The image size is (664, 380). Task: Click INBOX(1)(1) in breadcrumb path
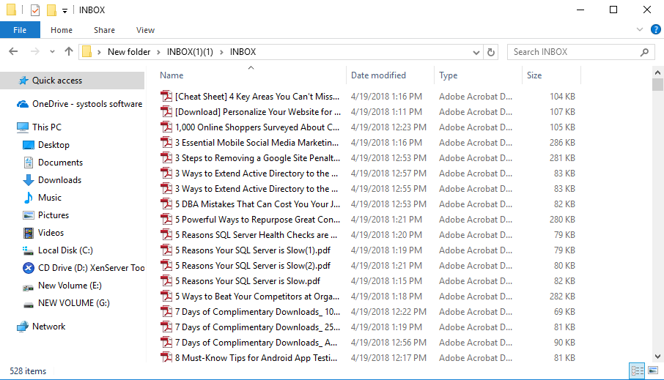190,52
